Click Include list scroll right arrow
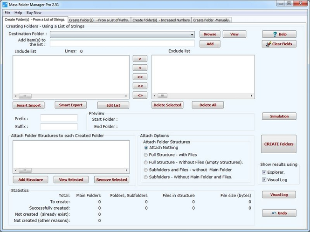Screen dimensions: 310x232 coord(126,96)
